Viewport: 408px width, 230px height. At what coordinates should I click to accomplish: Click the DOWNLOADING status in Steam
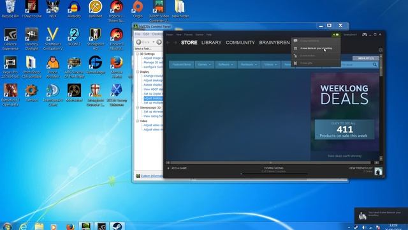[x=273, y=168]
